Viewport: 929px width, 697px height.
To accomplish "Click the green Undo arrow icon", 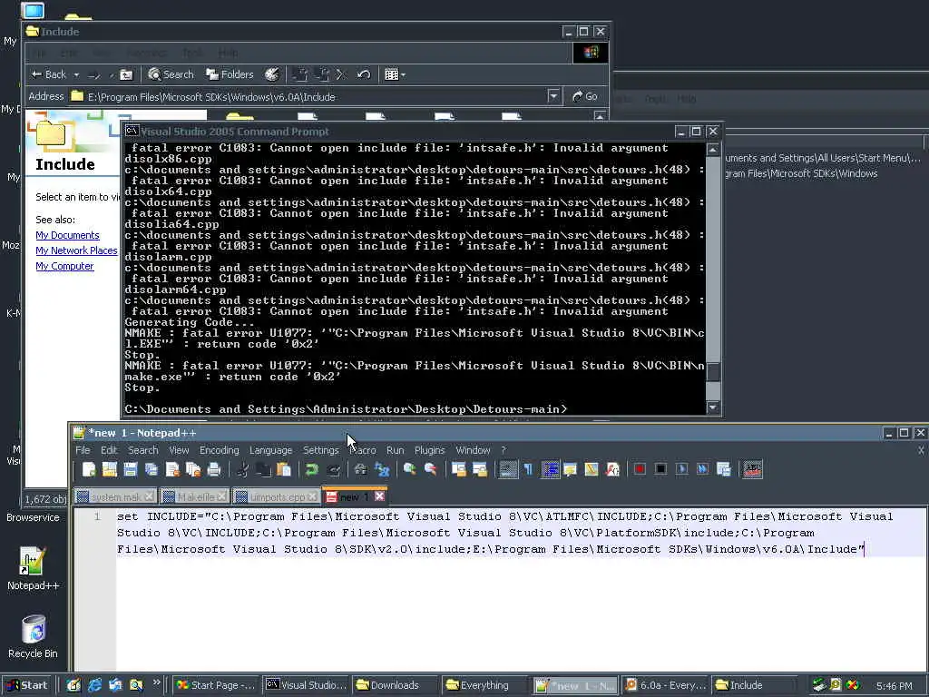I will 312,469.
